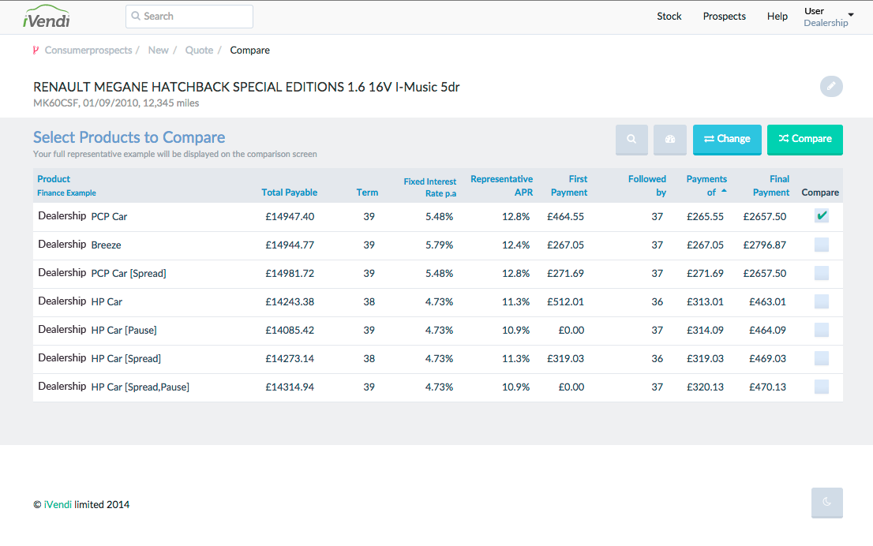Uncheck Compare for Dealership PCP Car
Screen dimensions: 873x546
(x=821, y=216)
